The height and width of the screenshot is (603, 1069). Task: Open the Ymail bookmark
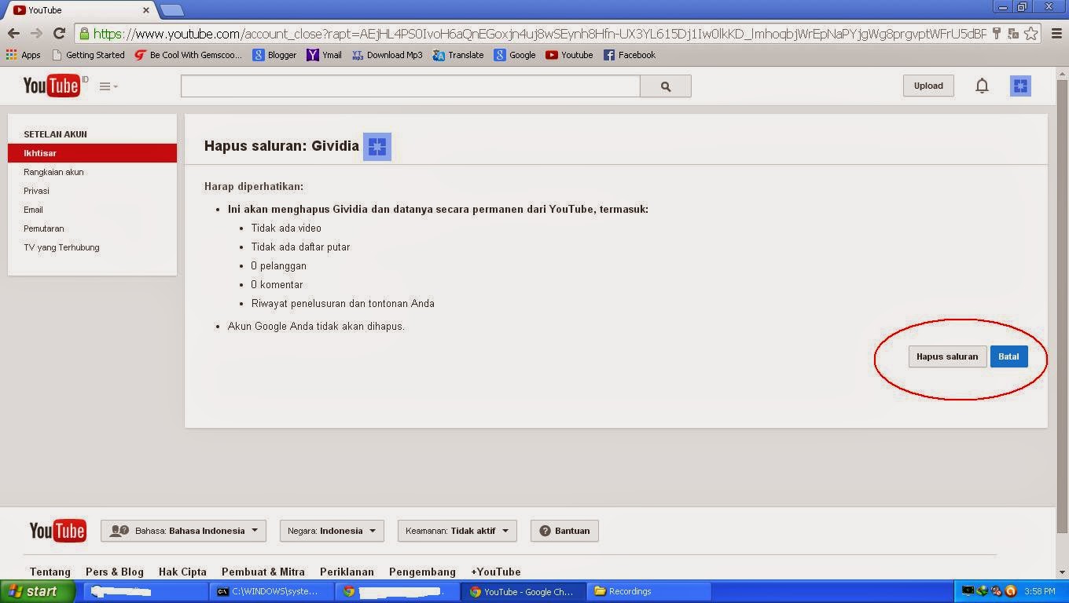click(x=324, y=55)
